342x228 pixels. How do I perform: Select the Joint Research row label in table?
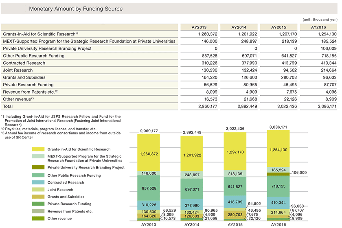18,70
